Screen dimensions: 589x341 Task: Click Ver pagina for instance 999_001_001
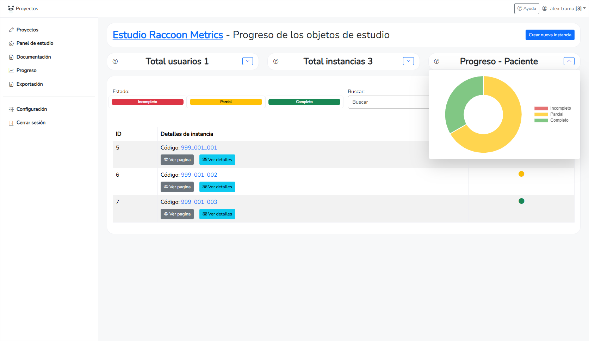(x=177, y=160)
